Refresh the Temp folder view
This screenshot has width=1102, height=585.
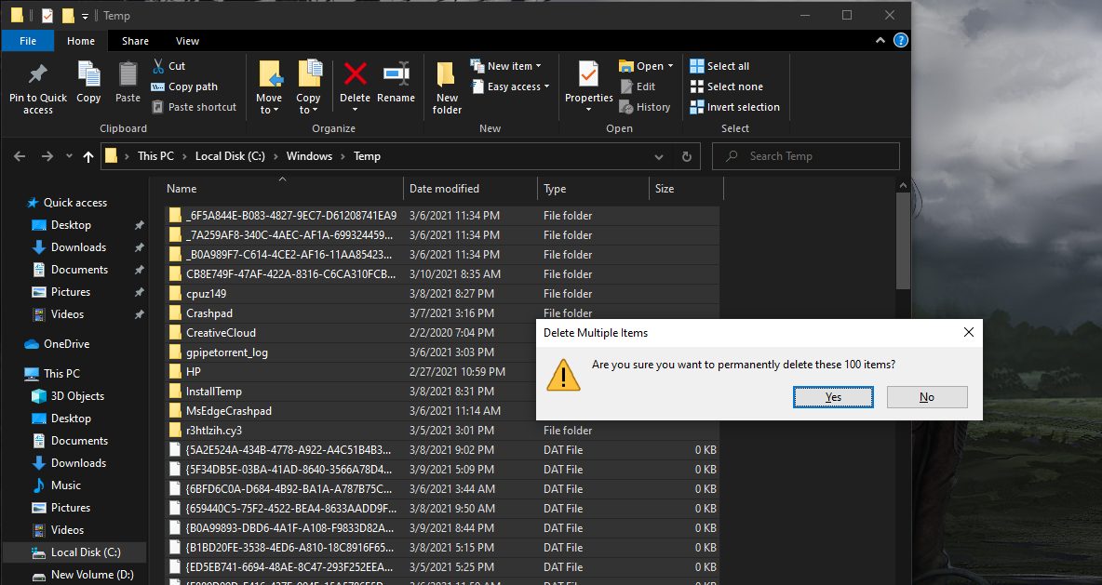point(687,156)
